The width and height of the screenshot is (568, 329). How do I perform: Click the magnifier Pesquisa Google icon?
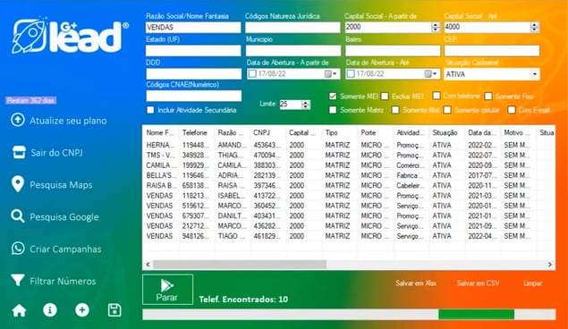(17, 216)
